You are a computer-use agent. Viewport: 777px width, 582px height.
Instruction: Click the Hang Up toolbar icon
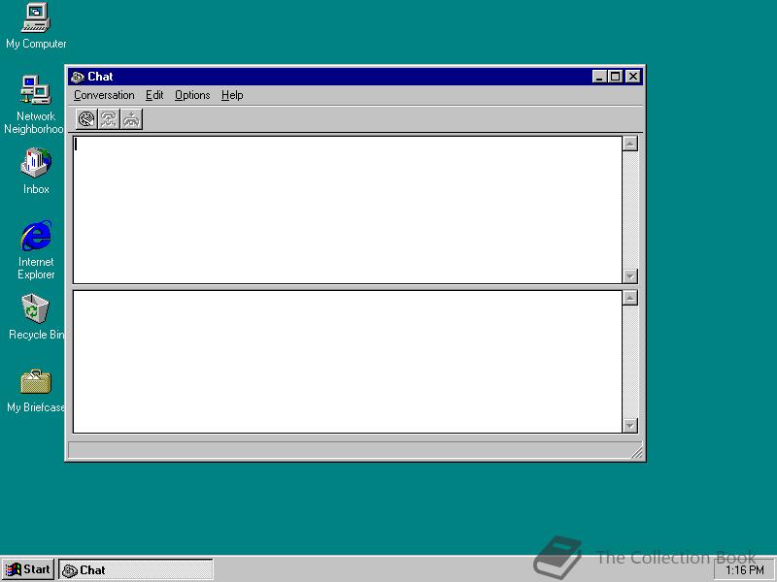tap(131, 119)
